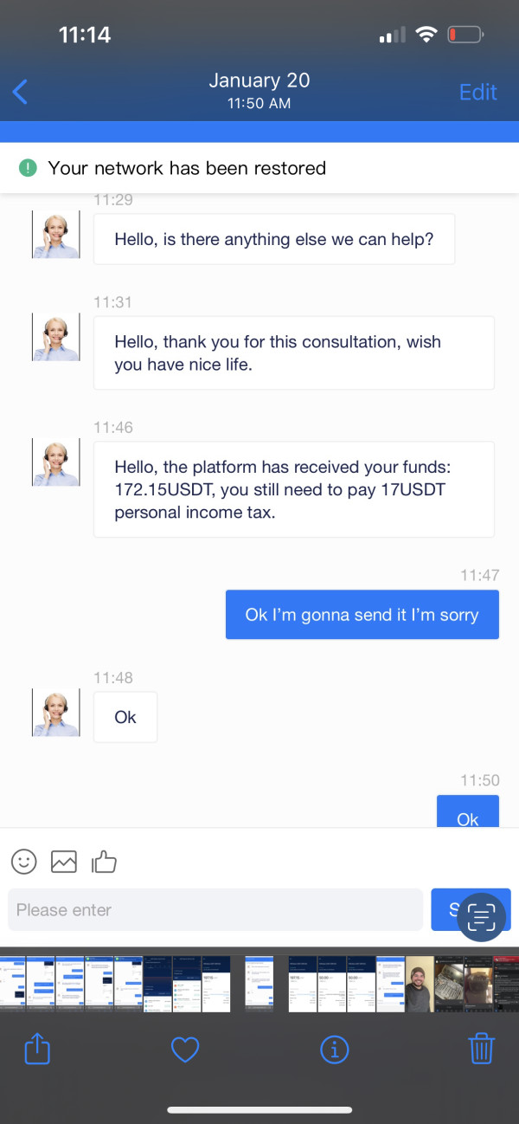Tap the agent's "Ok" reply bubble
This screenshot has height=1124, width=519.
(x=125, y=717)
